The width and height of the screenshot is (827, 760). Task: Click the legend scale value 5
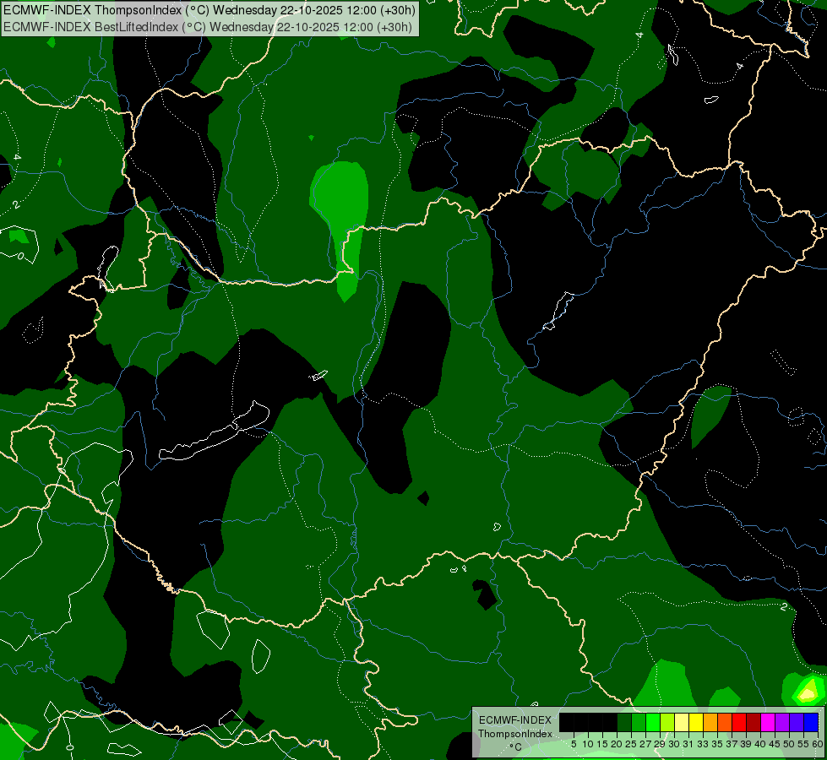574,744
